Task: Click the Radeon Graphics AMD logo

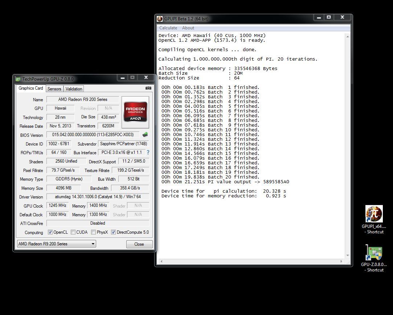Action: point(135,112)
